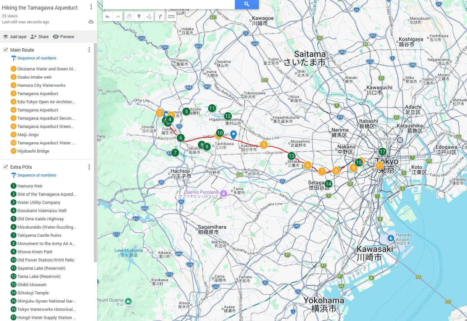Click green marker 12 near Higashimurayama
Image resolution: width=467 pixels, height=321 pixels.
tap(228, 116)
